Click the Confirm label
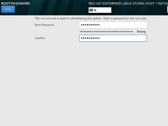This screenshot has height=126, width=168. pos(40,38)
